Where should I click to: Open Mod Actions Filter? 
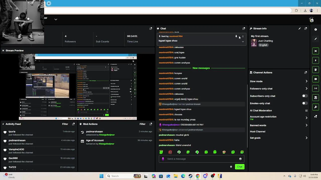[142, 124]
